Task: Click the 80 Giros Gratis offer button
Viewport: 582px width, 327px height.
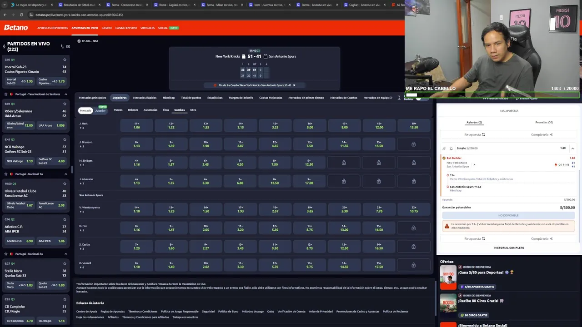Action: pyautogui.click(x=474, y=315)
